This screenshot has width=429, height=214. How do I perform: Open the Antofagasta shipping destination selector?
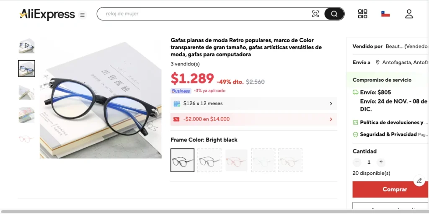402,63
